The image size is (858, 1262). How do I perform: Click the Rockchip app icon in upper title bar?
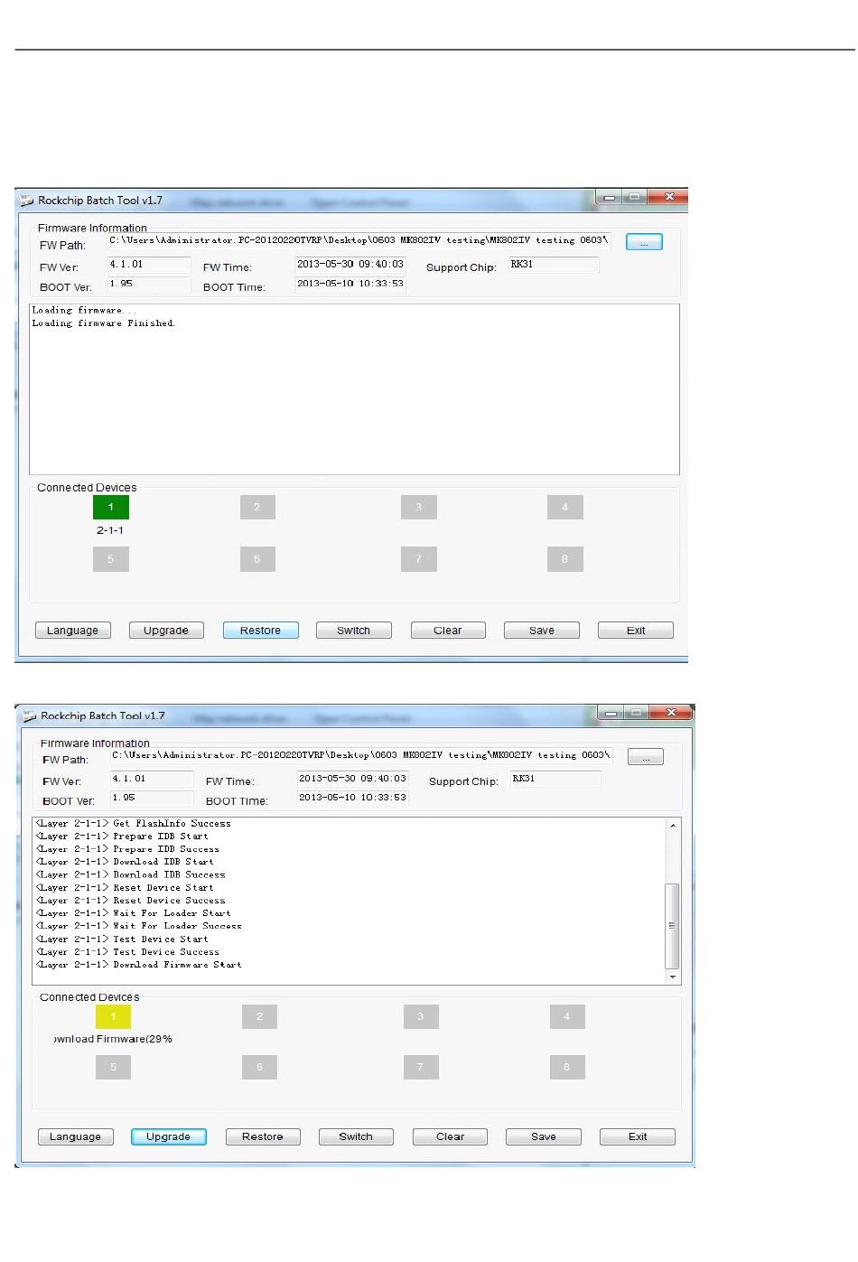(27, 201)
